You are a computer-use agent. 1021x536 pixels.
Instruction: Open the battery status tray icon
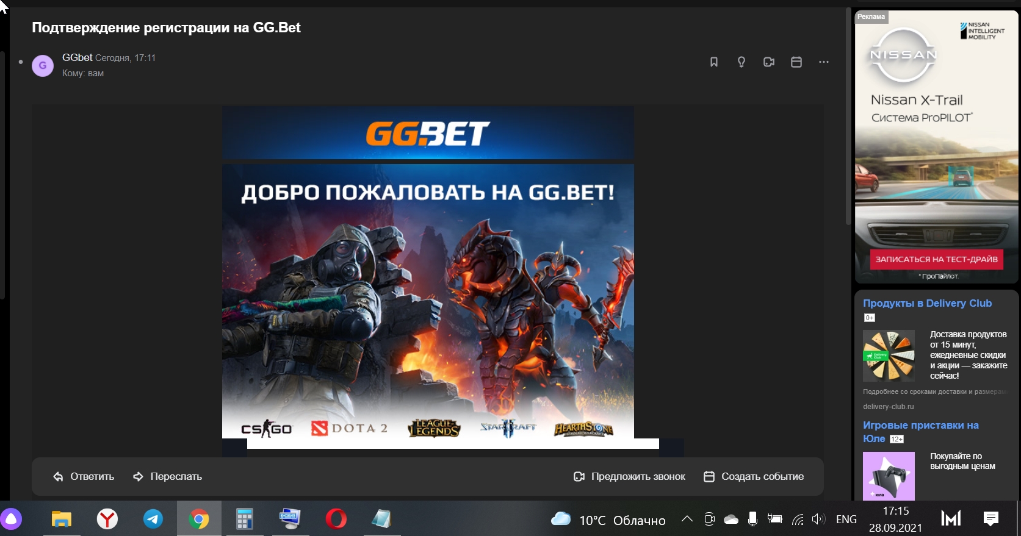coord(775,520)
